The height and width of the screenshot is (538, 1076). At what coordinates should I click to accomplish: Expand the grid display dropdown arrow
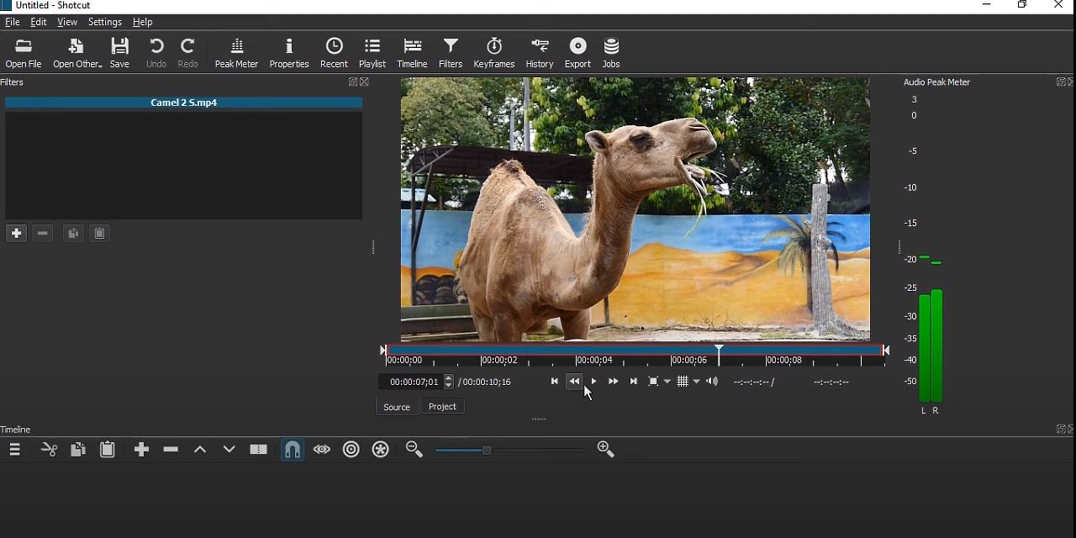(x=697, y=382)
